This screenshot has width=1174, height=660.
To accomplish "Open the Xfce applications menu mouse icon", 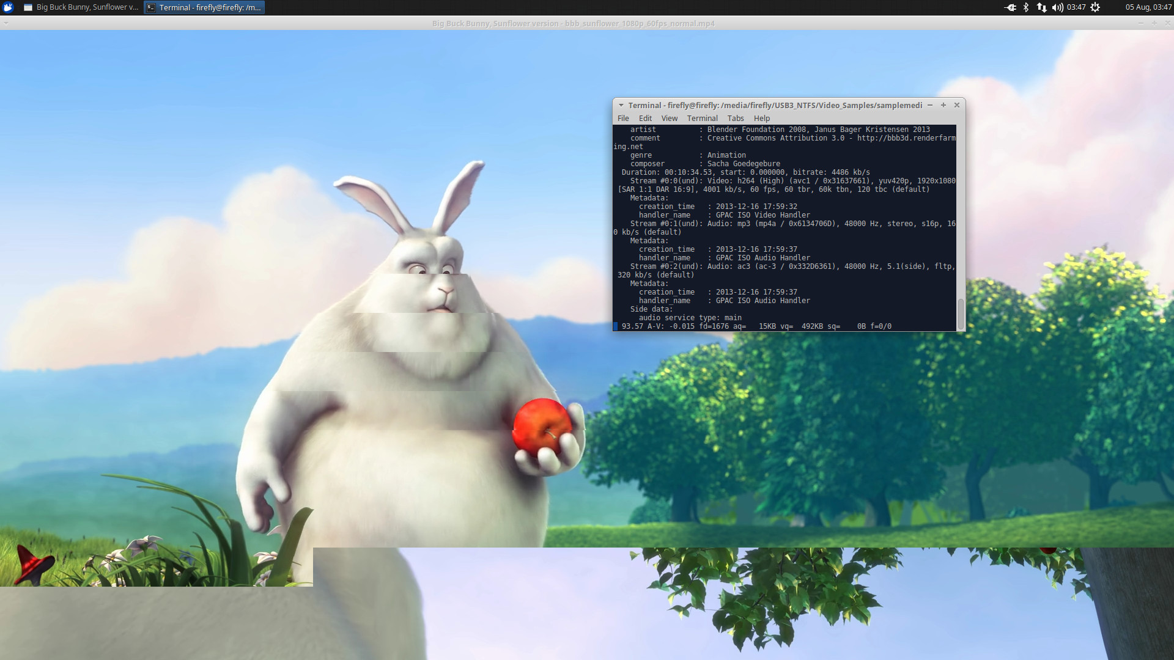I will tap(8, 7).
